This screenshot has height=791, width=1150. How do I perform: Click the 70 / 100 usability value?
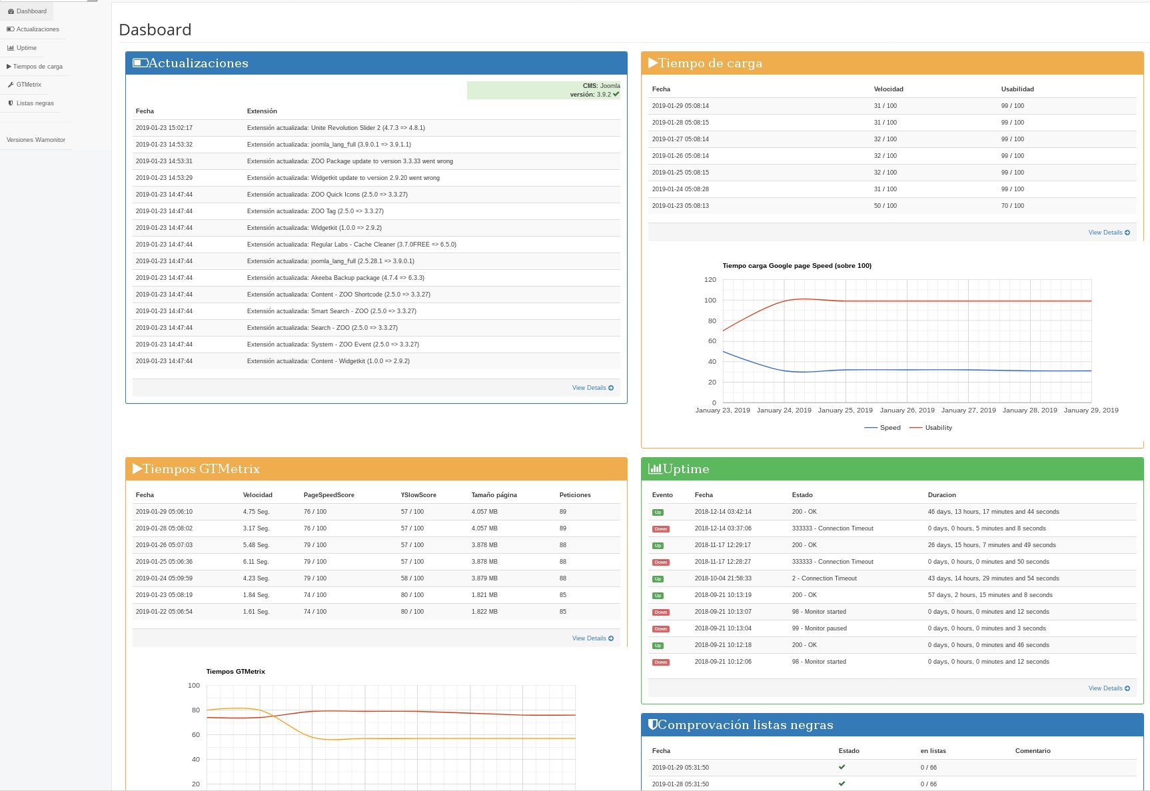point(1013,206)
